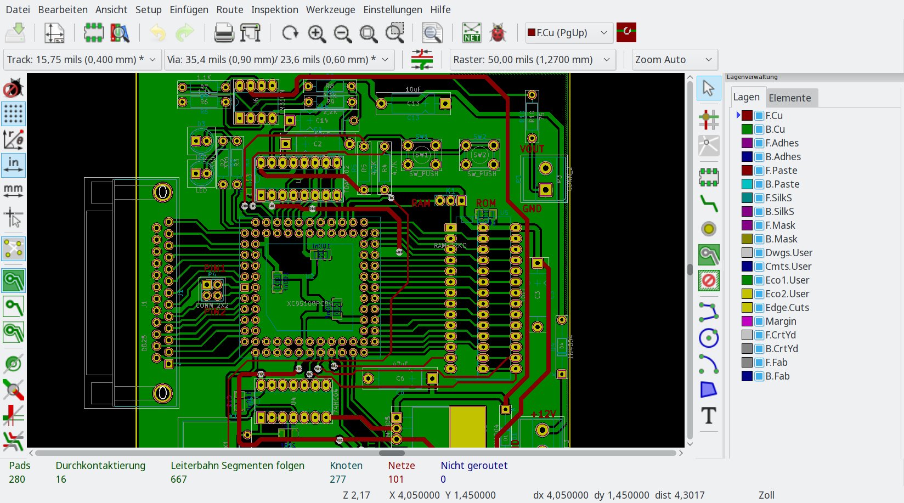The image size is (904, 503).
Task: Open the Add Text tool
Action: coord(709,416)
